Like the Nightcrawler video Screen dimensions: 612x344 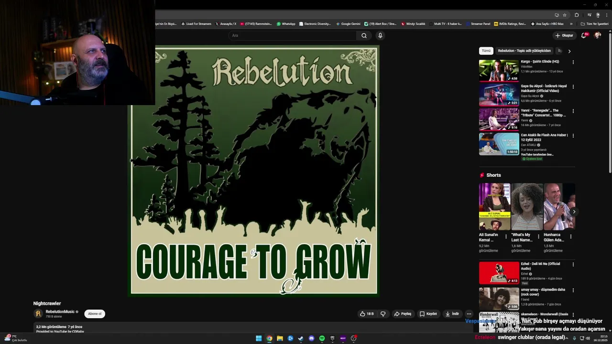pos(367,314)
